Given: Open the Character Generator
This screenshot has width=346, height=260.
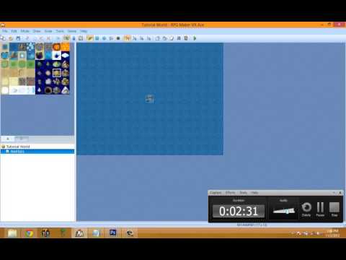Looking at the screenshot, I should click(x=186, y=38).
